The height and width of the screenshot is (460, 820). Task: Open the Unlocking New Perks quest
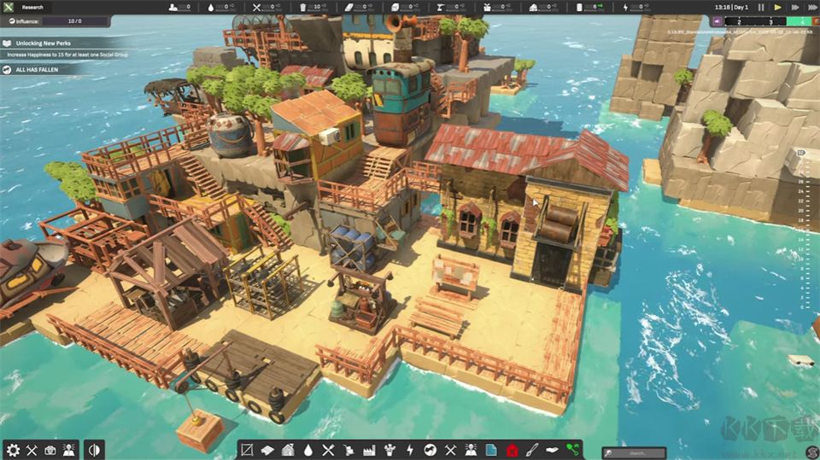(43, 44)
